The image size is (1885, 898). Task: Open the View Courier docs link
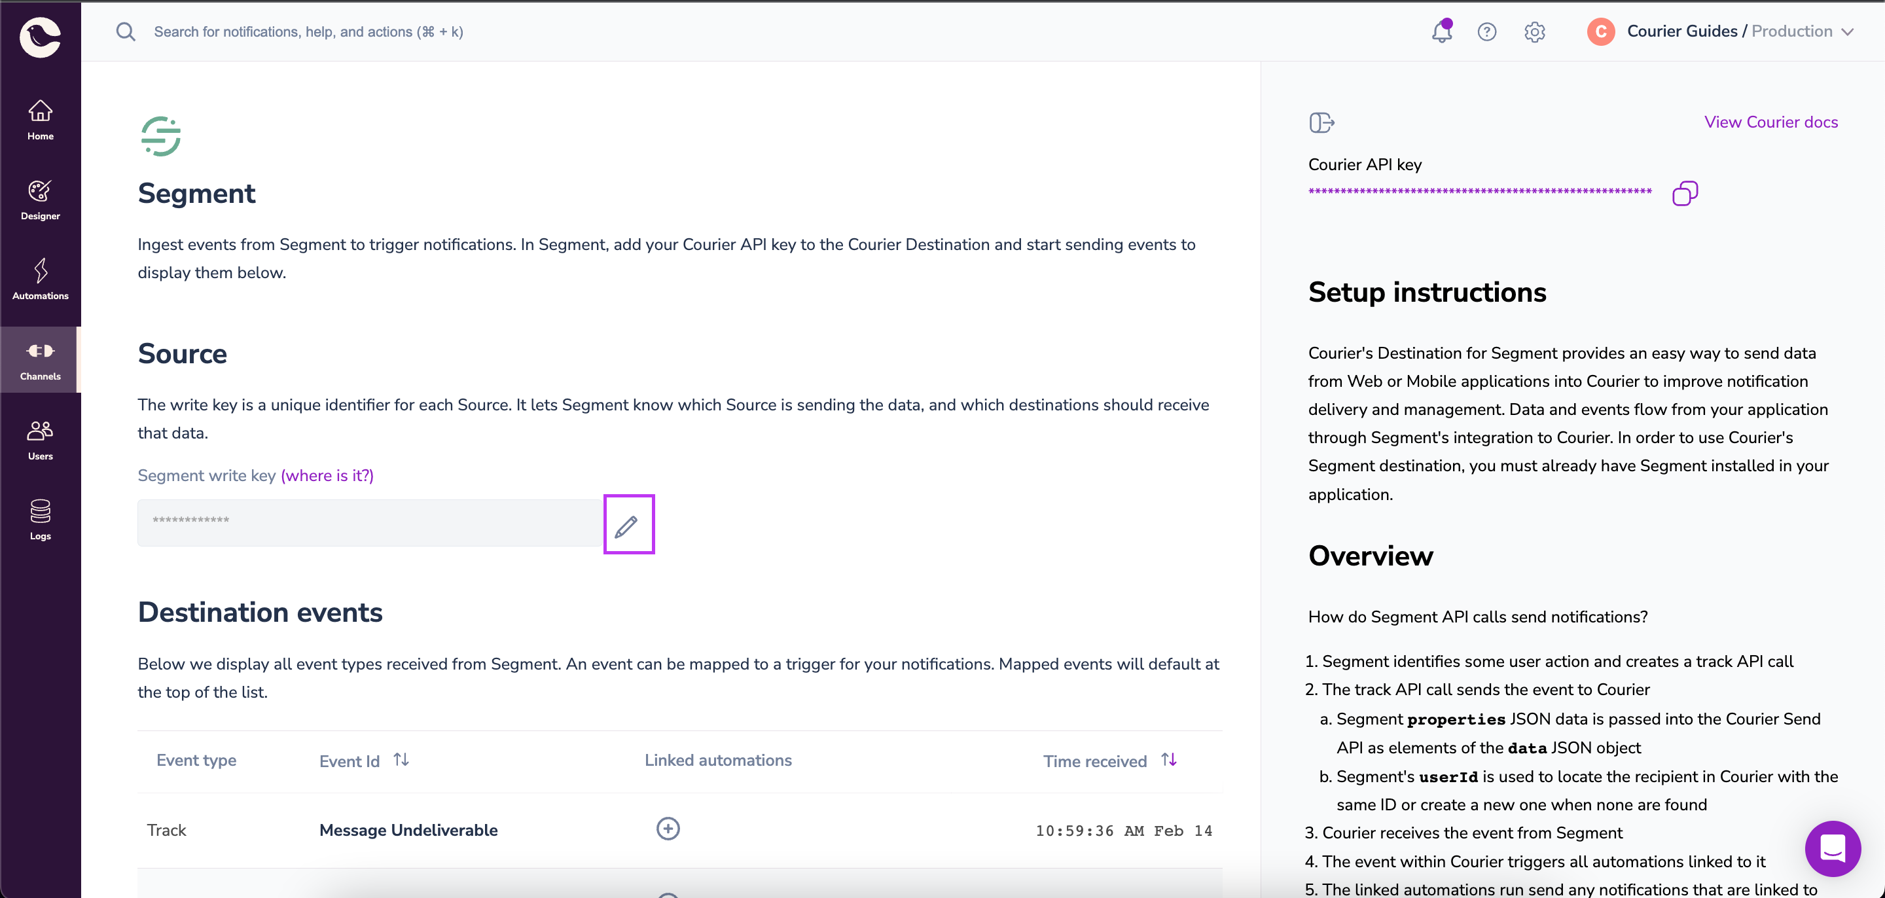point(1771,122)
